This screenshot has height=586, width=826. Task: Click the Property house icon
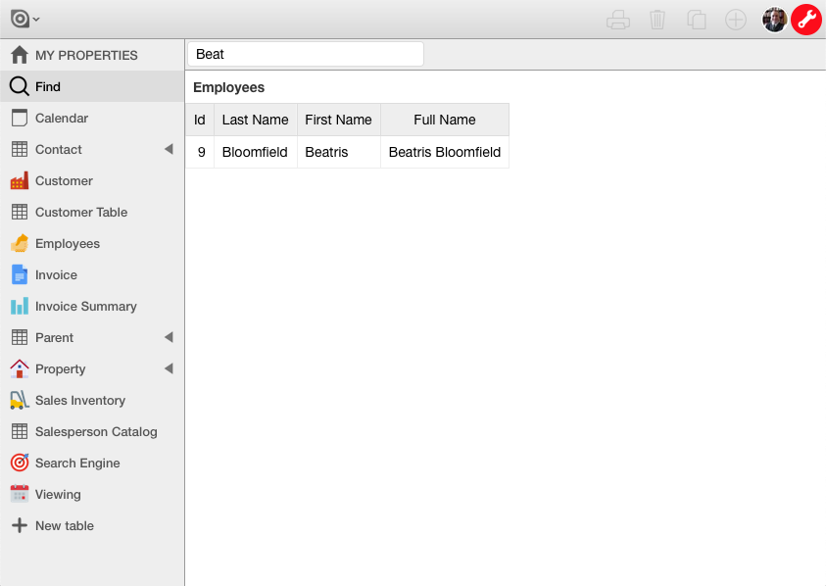tap(20, 368)
